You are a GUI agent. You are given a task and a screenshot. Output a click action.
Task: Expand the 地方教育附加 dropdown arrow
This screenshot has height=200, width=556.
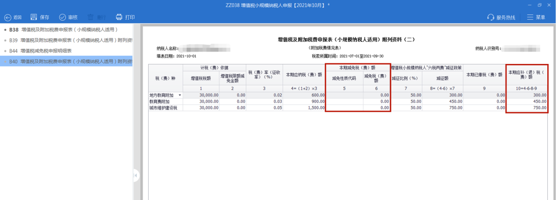point(180,95)
